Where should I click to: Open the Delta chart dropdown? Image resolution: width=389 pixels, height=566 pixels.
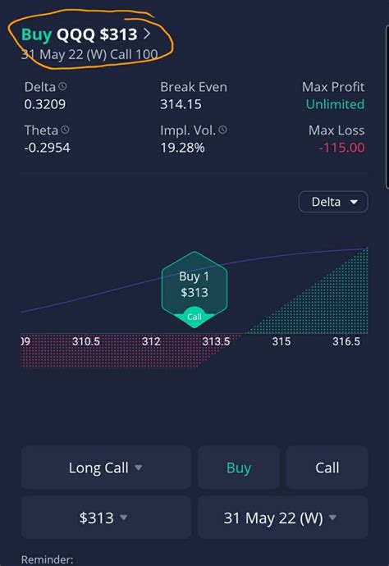click(x=333, y=202)
